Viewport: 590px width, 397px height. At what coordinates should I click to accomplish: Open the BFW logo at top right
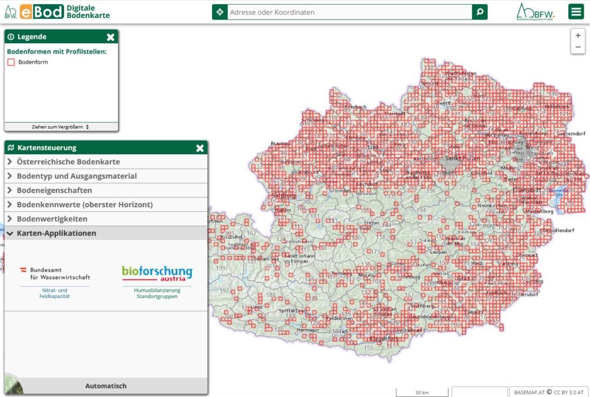point(535,12)
